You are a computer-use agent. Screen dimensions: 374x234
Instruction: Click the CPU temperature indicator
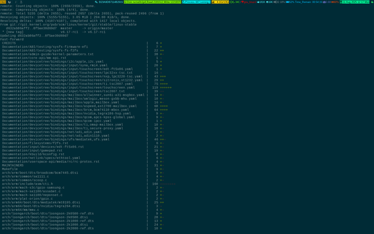[x=235, y=2]
